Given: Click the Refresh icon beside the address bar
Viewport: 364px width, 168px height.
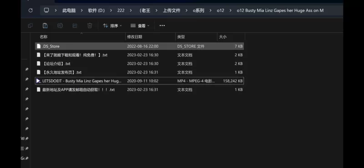Looking at the screenshot, I should [x=30, y=10].
